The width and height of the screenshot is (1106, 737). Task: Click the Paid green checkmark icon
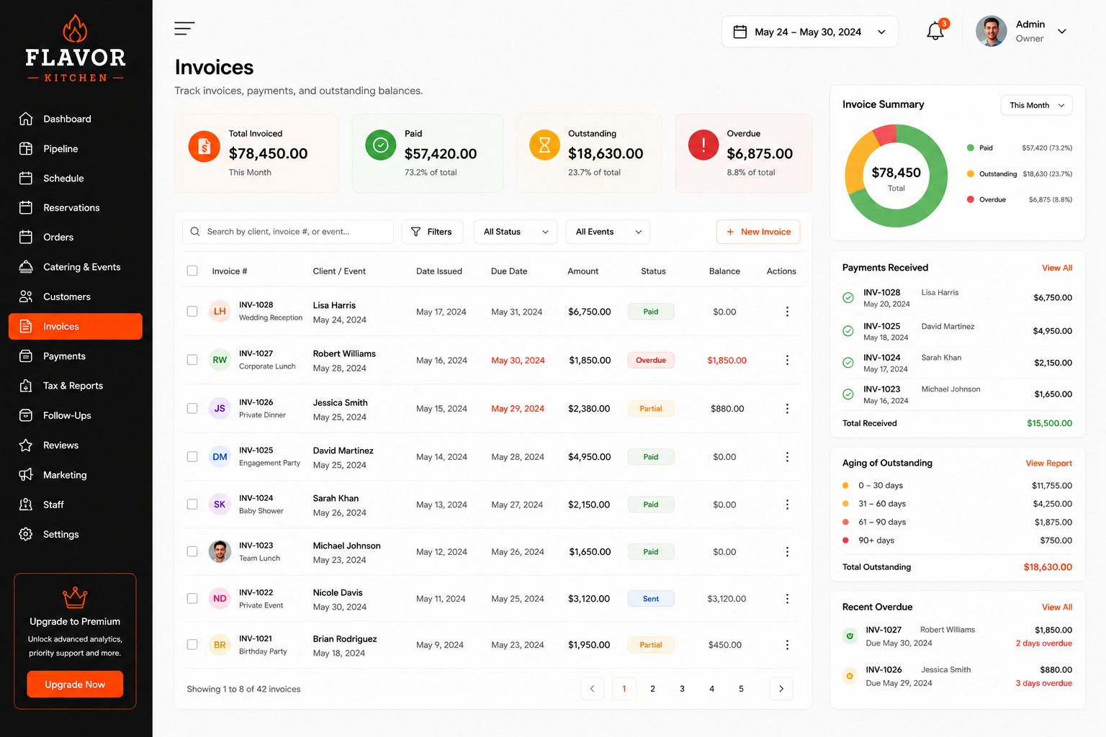click(x=381, y=145)
